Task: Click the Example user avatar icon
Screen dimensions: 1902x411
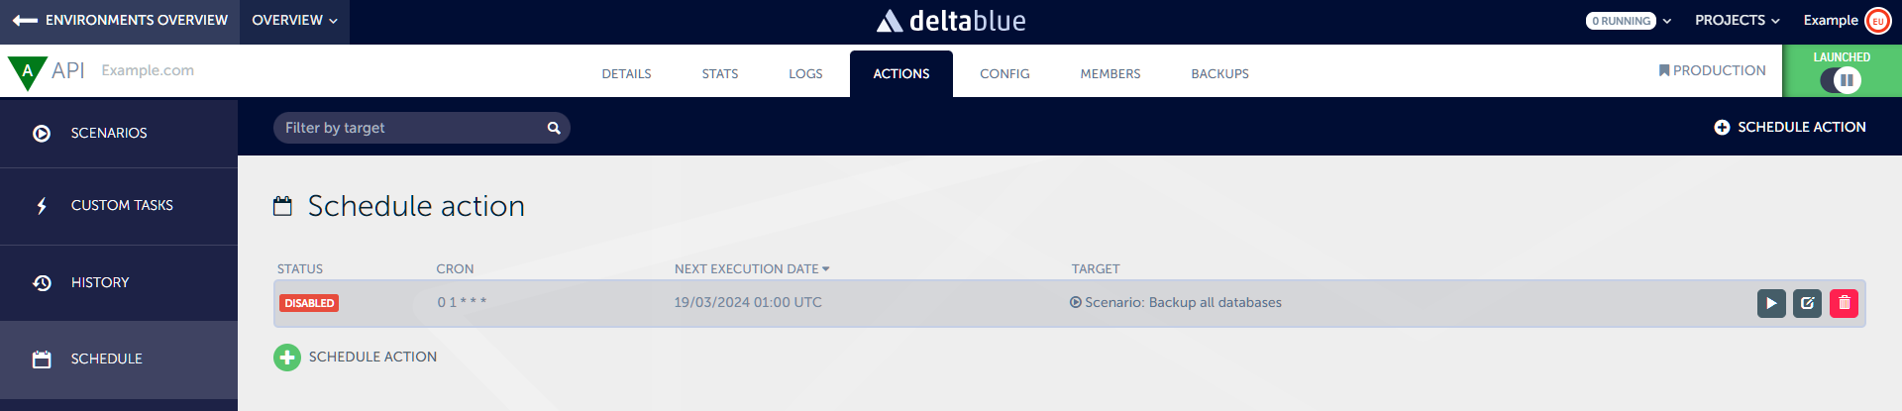Action: 1877,21
